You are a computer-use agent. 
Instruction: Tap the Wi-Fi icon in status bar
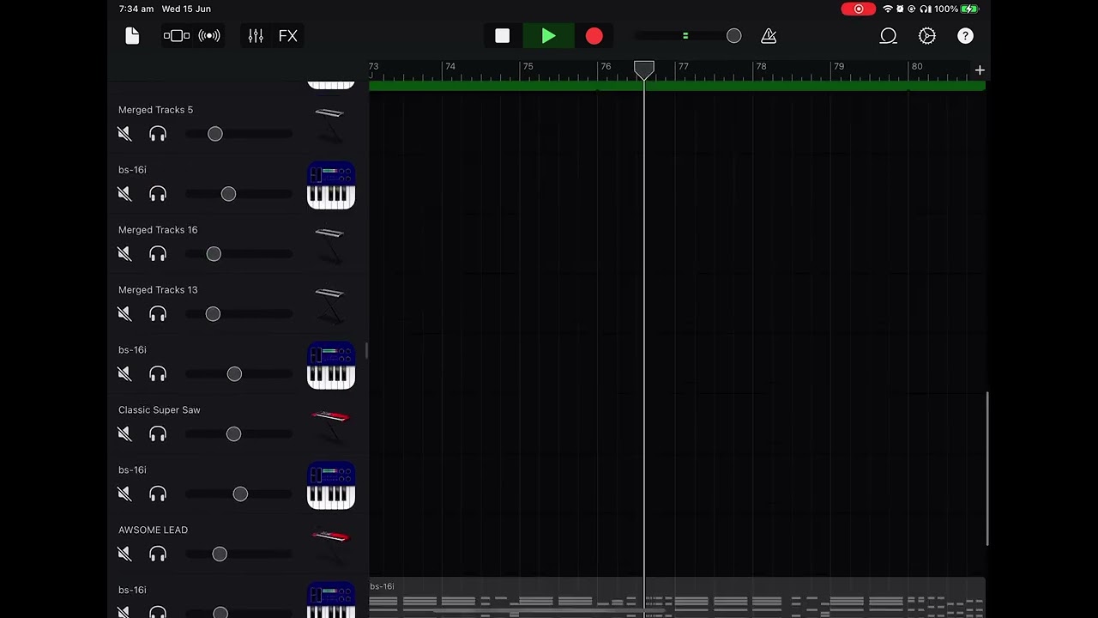pos(888,9)
